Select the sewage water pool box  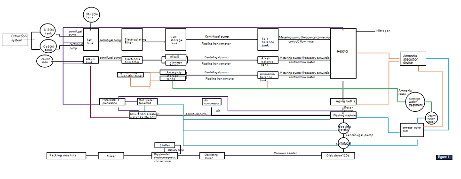tap(412, 130)
